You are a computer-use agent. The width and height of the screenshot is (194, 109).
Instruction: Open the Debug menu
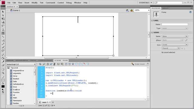click(69, 3)
